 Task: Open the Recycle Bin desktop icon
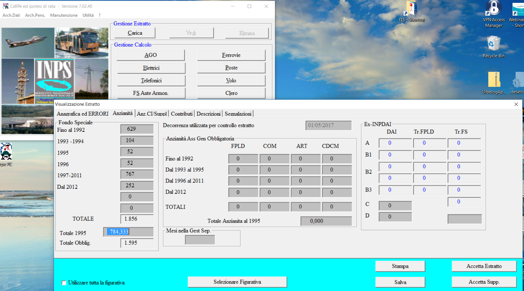click(494, 44)
